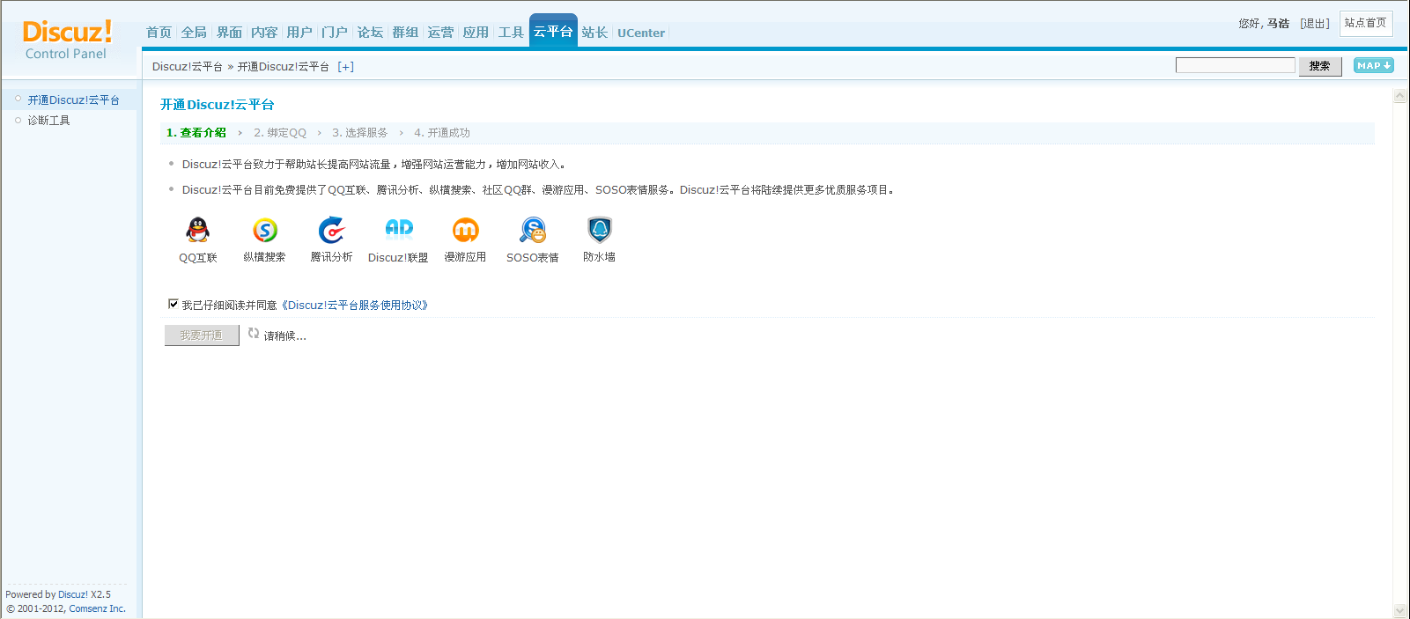Click the SOSO表情 icon
The image size is (1410, 619).
(x=533, y=230)
